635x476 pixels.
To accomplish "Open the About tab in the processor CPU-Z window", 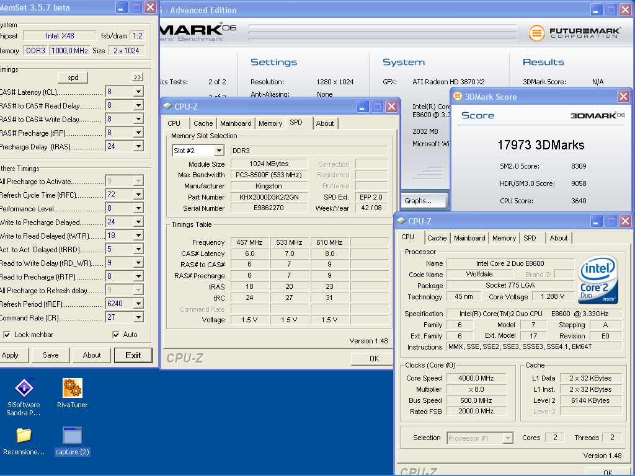I will [x=559, y=238].
